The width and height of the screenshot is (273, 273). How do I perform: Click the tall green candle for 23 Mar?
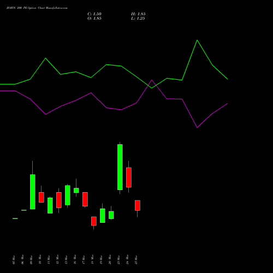(120, 167)
